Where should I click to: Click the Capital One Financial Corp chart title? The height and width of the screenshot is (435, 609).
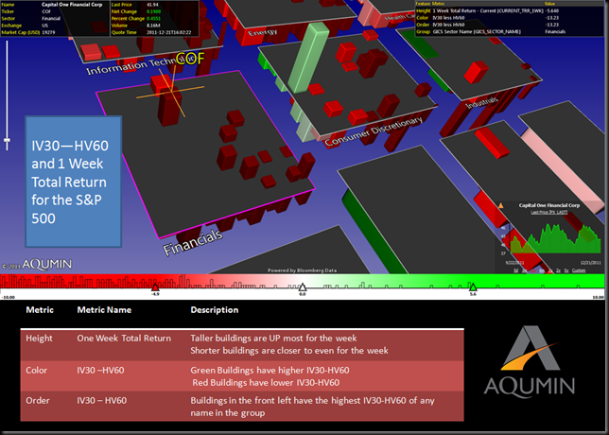(549, 205)
